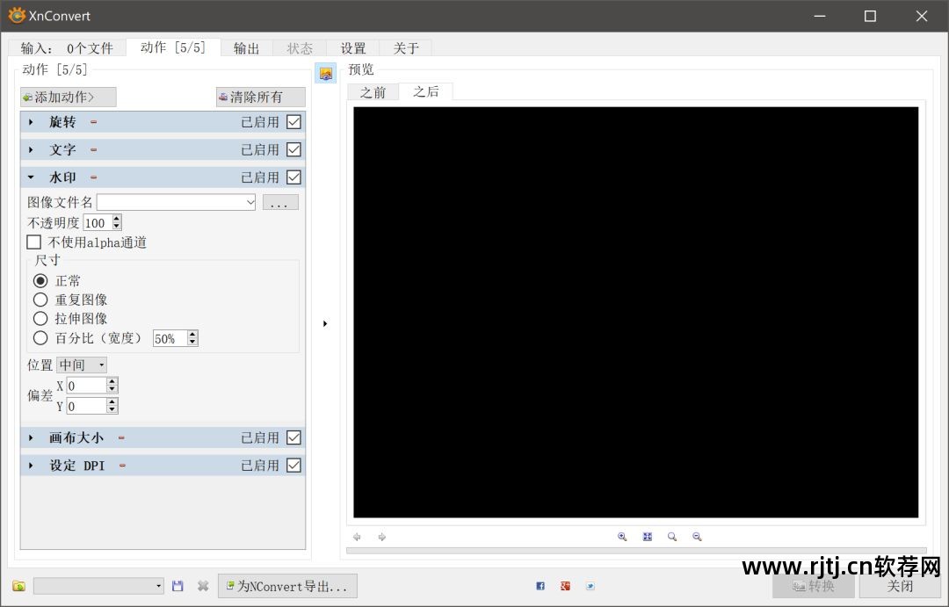This screenshot has width=949, height=607.
Task: Decrease the Y offset spinner value
Action: (x=112, y=409)
